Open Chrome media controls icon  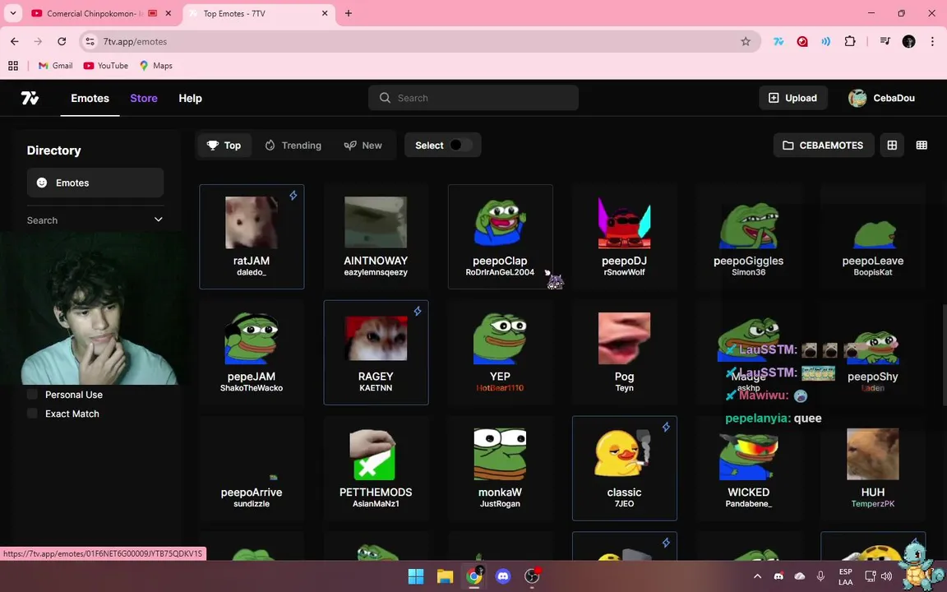pos(885,41)
